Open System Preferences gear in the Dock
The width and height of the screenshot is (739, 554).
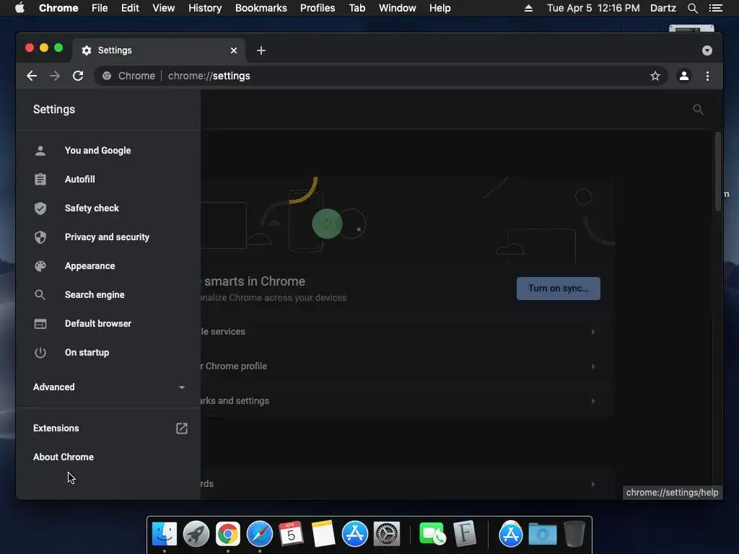tap(387, 534)
